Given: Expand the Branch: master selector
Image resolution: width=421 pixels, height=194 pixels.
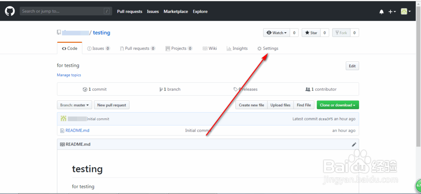Looking at the screenshot, I should tap(75, 105).
